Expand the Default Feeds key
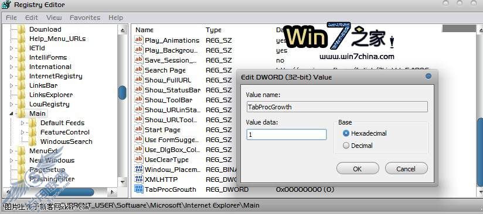Screen dimensions: 483x214 (22, 123)
